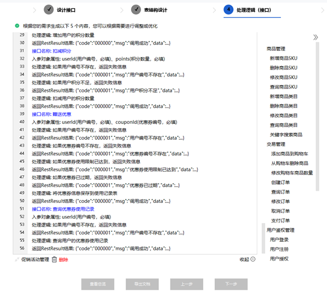Select the 用户鉴权管理 category in the sidebar
This screenshot has width=327, height=292.
[280, 230]
